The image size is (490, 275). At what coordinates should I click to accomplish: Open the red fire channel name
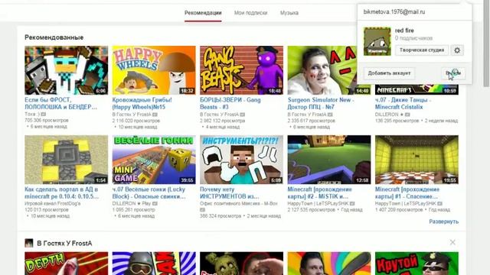point(404,31)
